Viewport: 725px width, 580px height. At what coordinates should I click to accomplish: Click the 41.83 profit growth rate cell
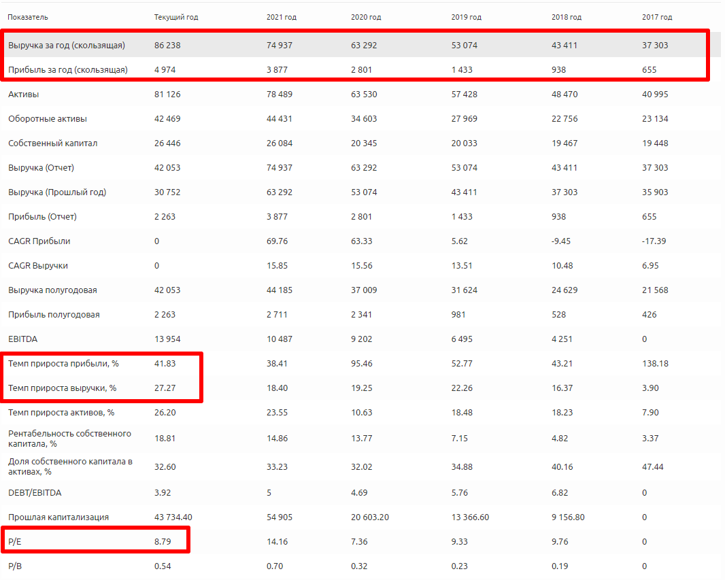(165, 364)
